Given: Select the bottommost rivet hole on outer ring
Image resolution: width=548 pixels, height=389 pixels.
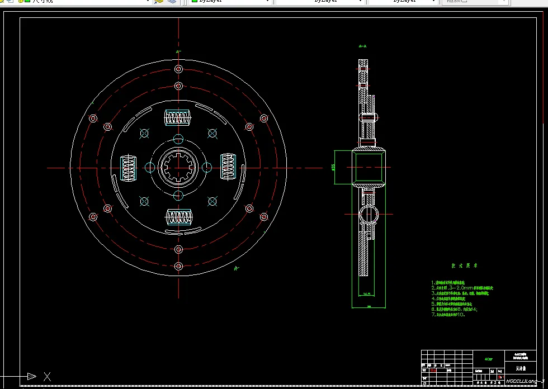Looking at the screenshot, I should 178,267.
